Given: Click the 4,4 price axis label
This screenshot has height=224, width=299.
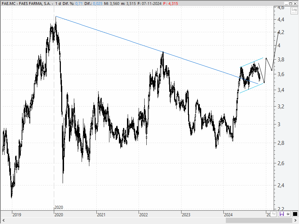Looking at the screenshot, I should coord(281,20).
